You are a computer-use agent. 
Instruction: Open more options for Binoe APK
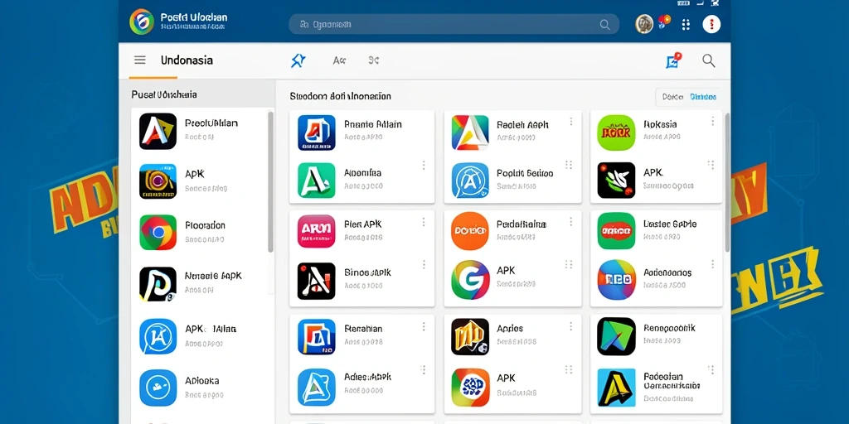424,264
